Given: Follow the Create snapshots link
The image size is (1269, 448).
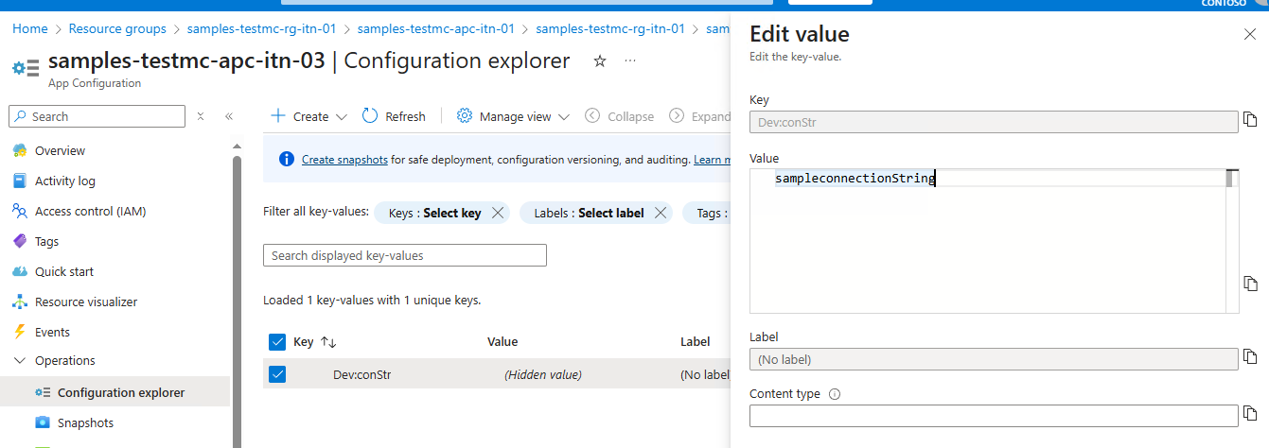Looking at the screenshot, I should pos(344,160).
